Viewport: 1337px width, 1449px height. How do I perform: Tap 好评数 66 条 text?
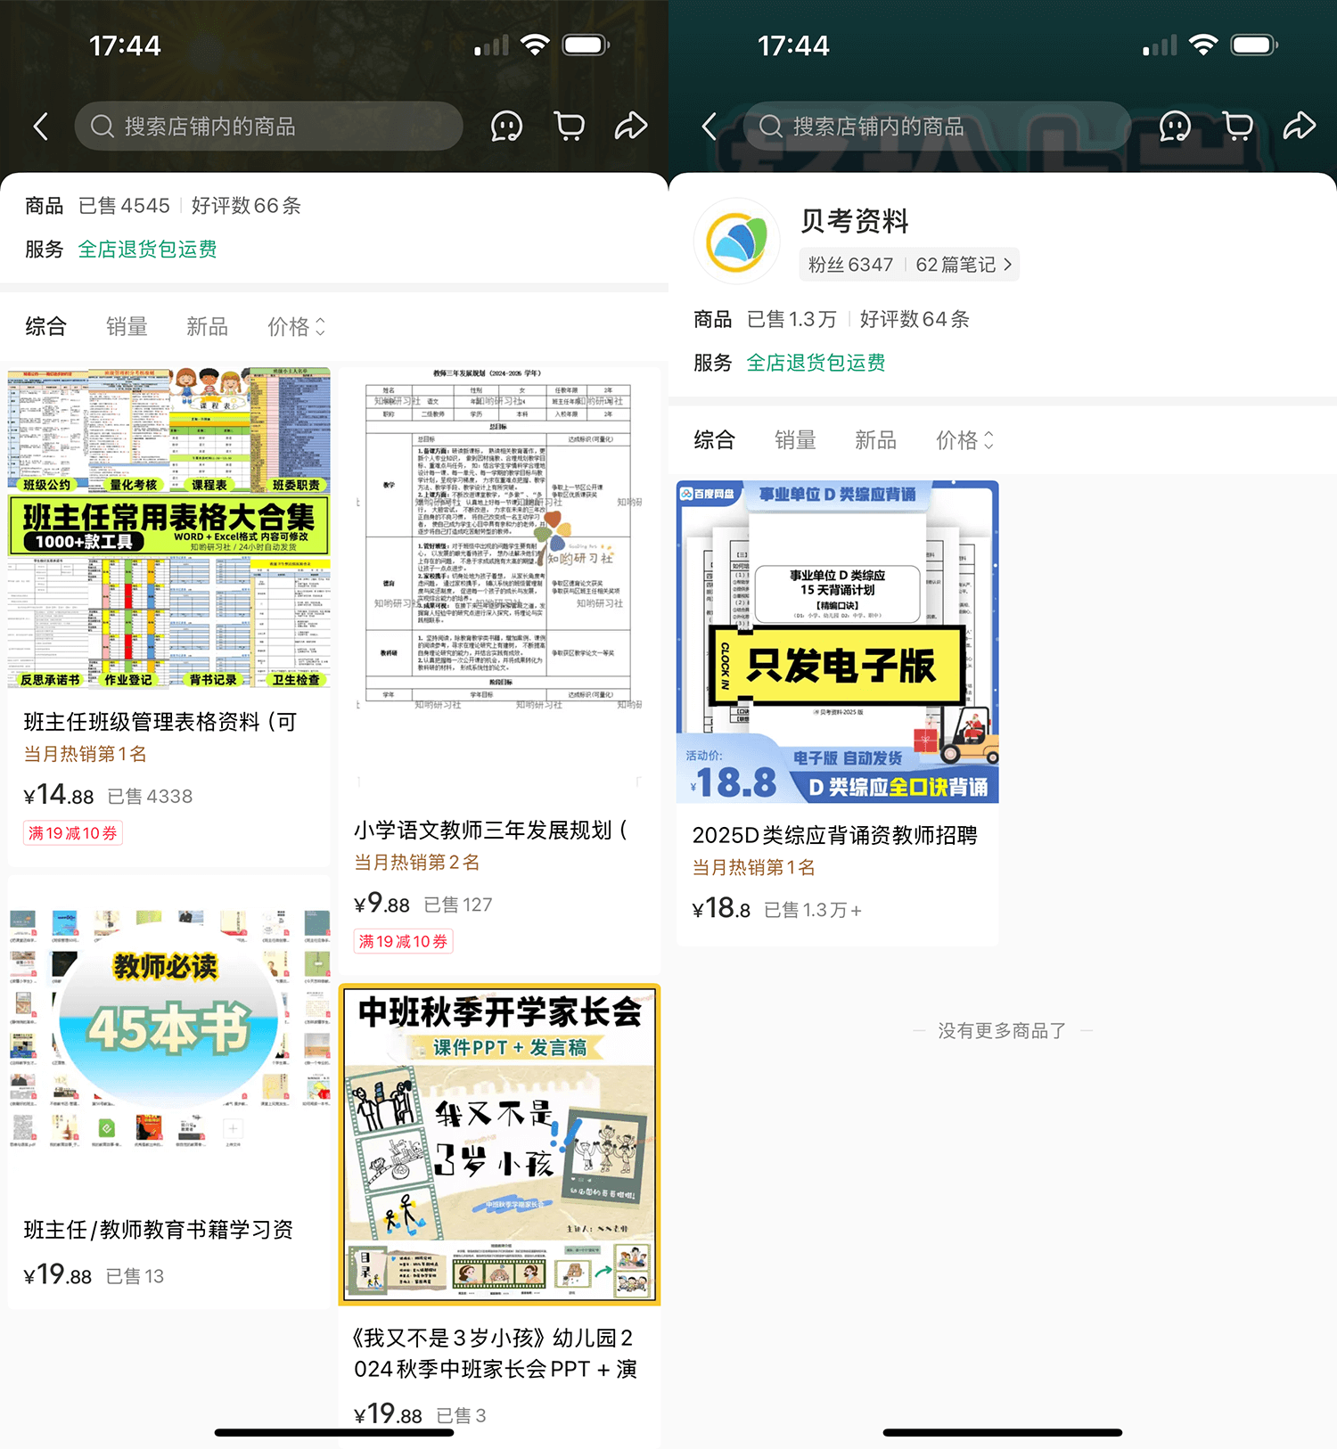pos(246,206)
